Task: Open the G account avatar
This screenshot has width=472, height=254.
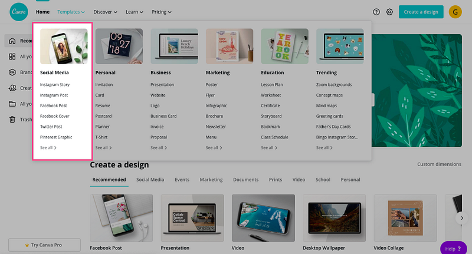Action: (455, 12)
